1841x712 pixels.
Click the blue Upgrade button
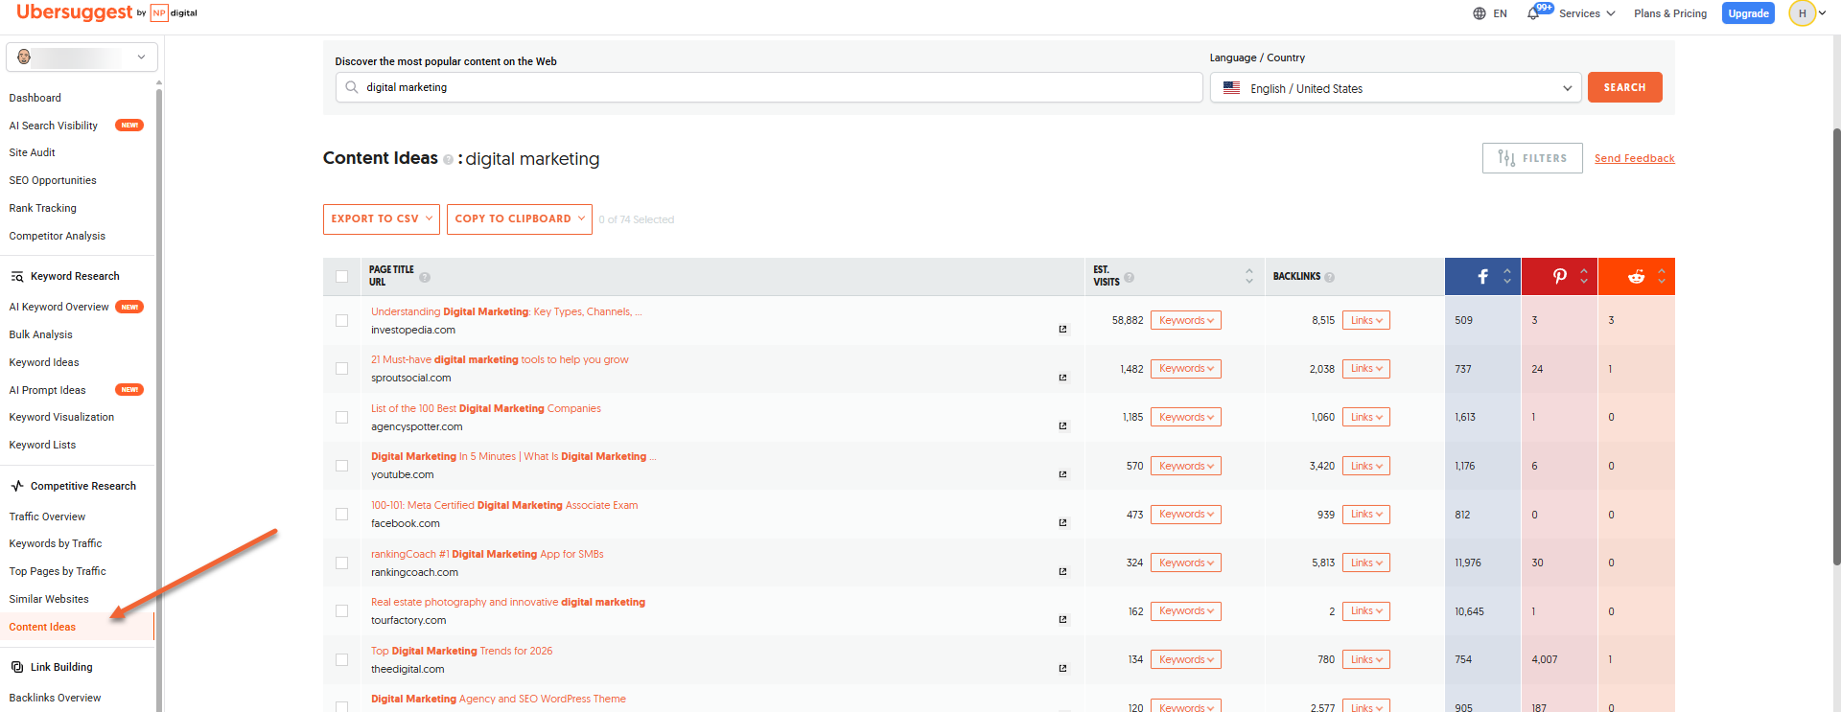point(1748,13)
